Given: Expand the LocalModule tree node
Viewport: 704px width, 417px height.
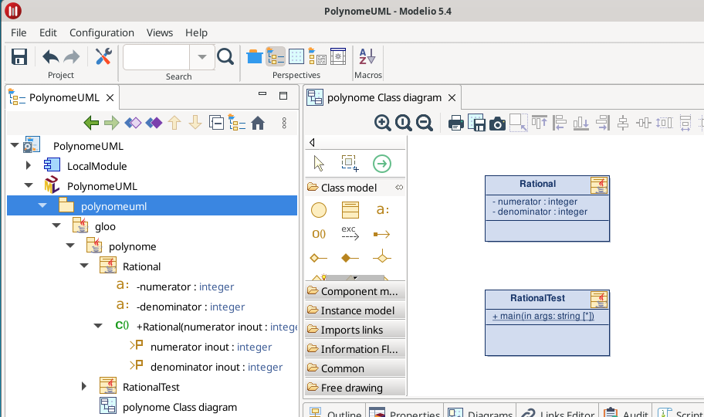Looking at the screenshot, I should (29, 166).
